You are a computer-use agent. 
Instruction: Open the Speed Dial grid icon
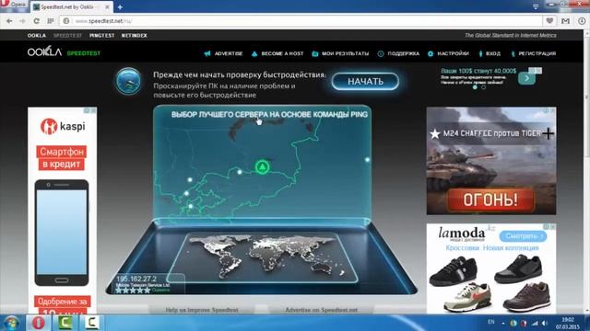click(51, 21)
